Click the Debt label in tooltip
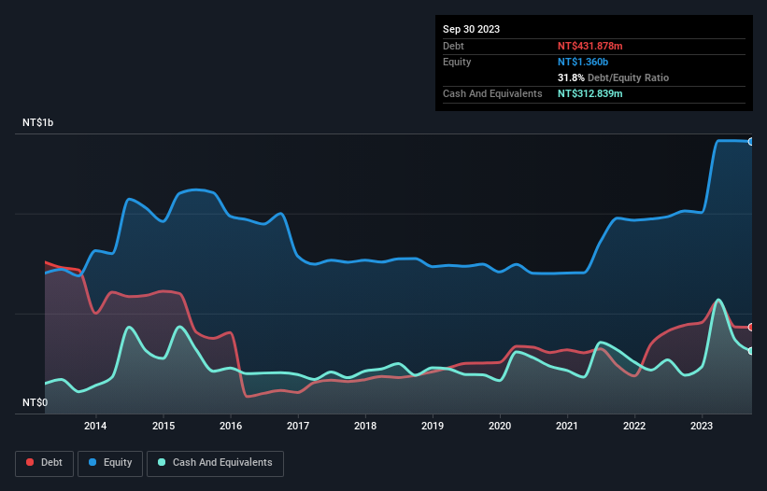The width and height of the screenshot is (767, 491). pyautogui.click(x=453, y=46)
